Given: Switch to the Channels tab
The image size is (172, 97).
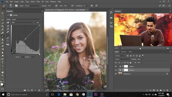Looking at the screenshot, I should coord(123,52).
